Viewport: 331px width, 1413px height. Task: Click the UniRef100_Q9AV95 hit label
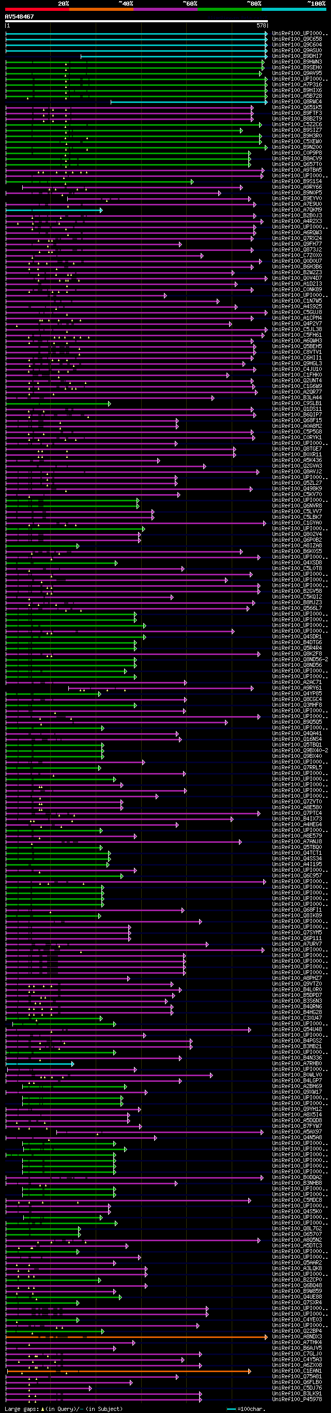pos(297,73)
